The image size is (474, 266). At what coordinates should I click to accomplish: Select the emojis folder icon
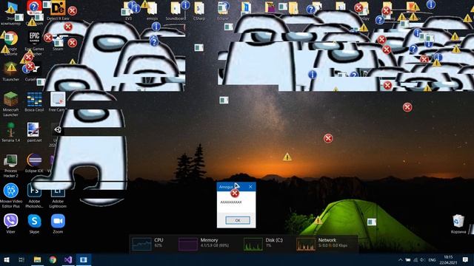152,11
